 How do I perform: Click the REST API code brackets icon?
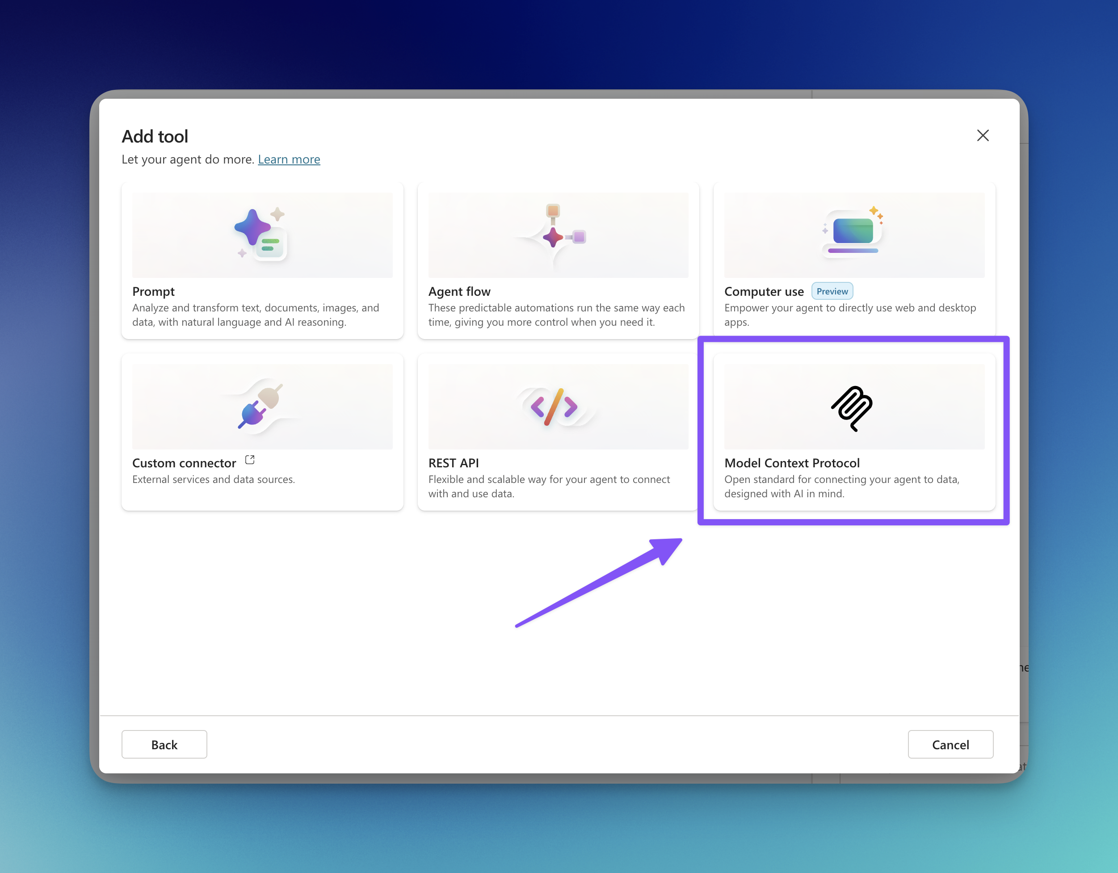[x=555, y=407]
